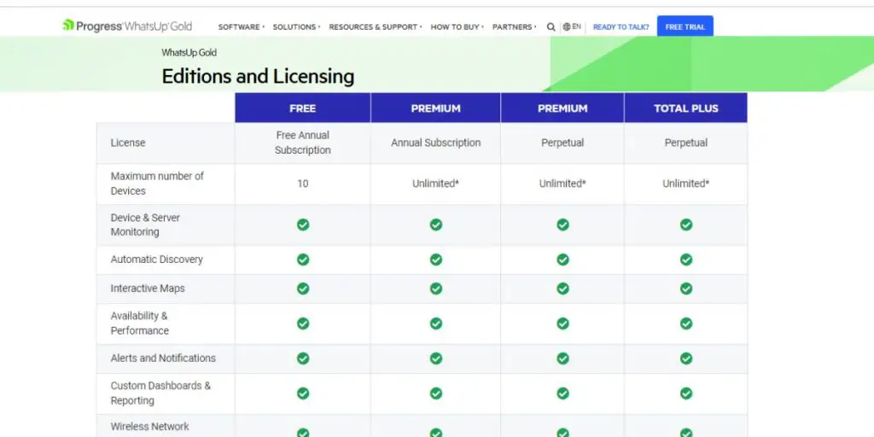Click Total Plus checkmark for Alerts and Notifications
This screenshot has height=437, width=874.
click(x=686, y=358)
